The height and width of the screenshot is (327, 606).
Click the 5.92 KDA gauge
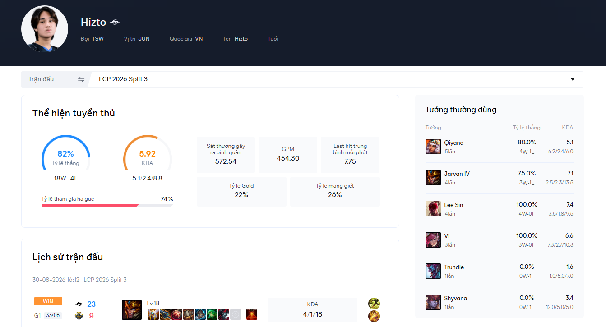click(x=148, y=154)
